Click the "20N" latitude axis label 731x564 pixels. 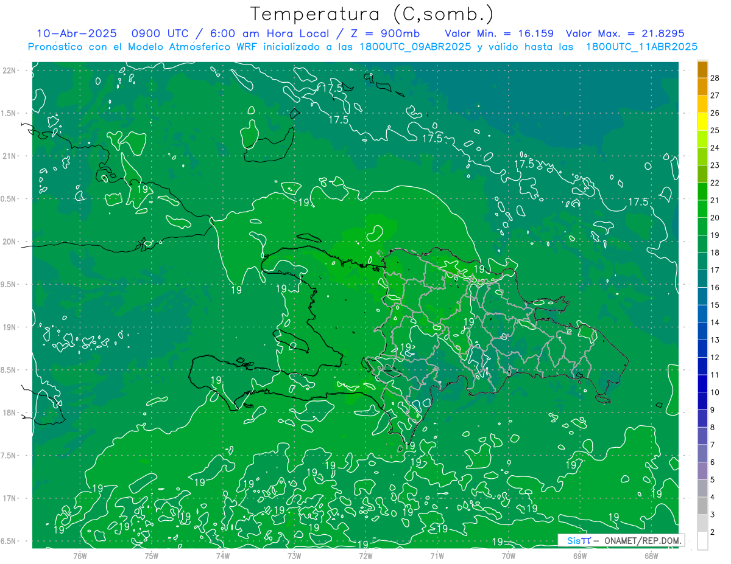(x=9, y=242)
